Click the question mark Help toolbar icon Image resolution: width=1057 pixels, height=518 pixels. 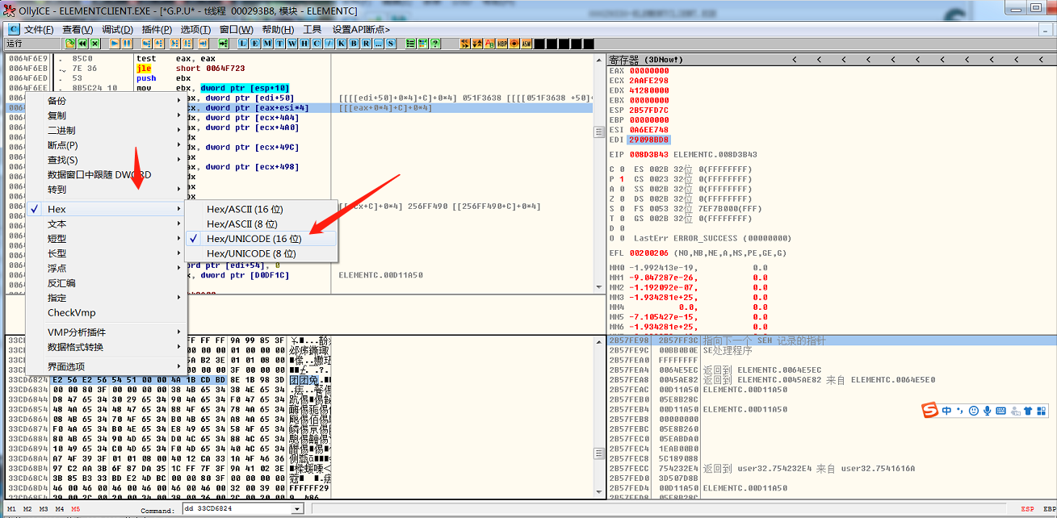pyautogui.click(x=435, y=43)
